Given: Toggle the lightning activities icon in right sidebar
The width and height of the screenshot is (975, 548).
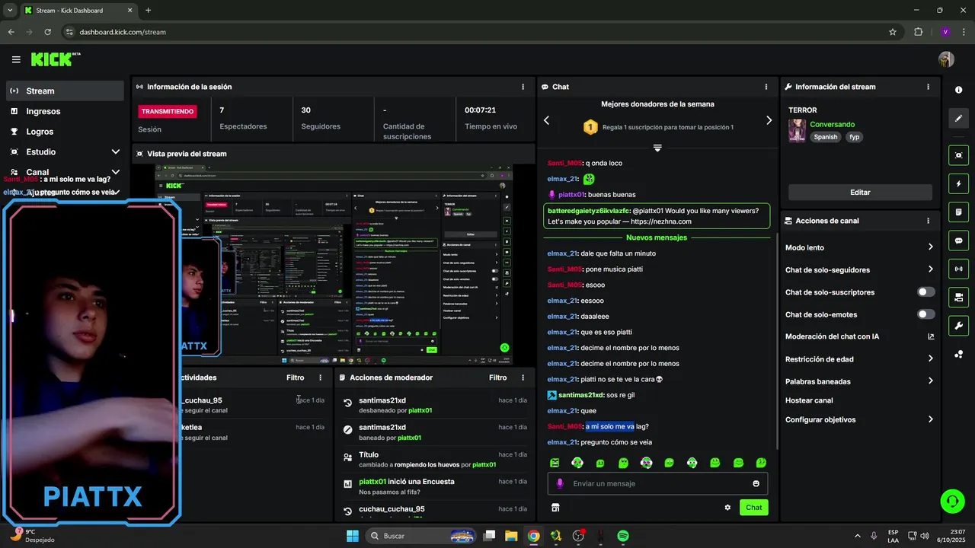Looking at the screenshot, I should coord(958,183).
